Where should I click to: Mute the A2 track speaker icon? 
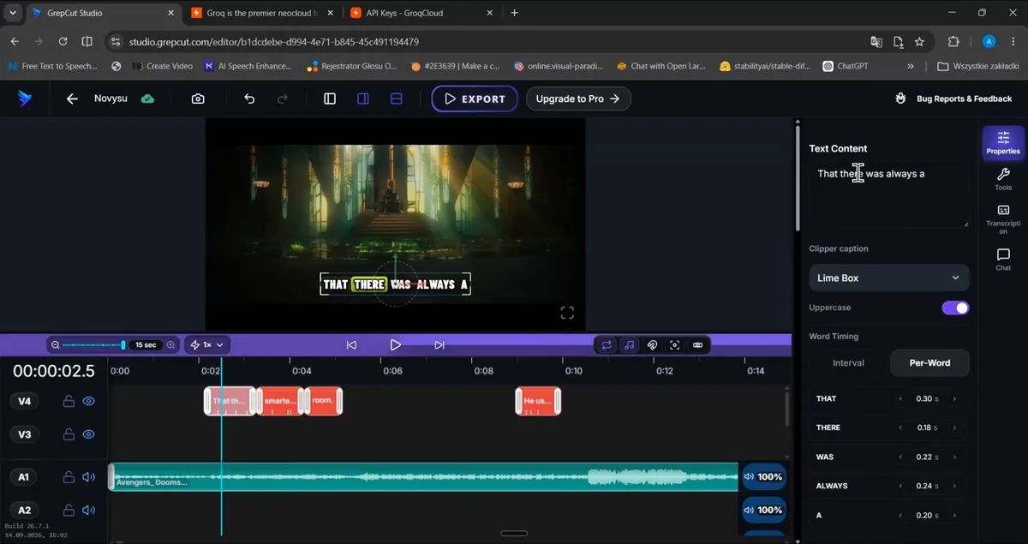[x=89, y=511]
